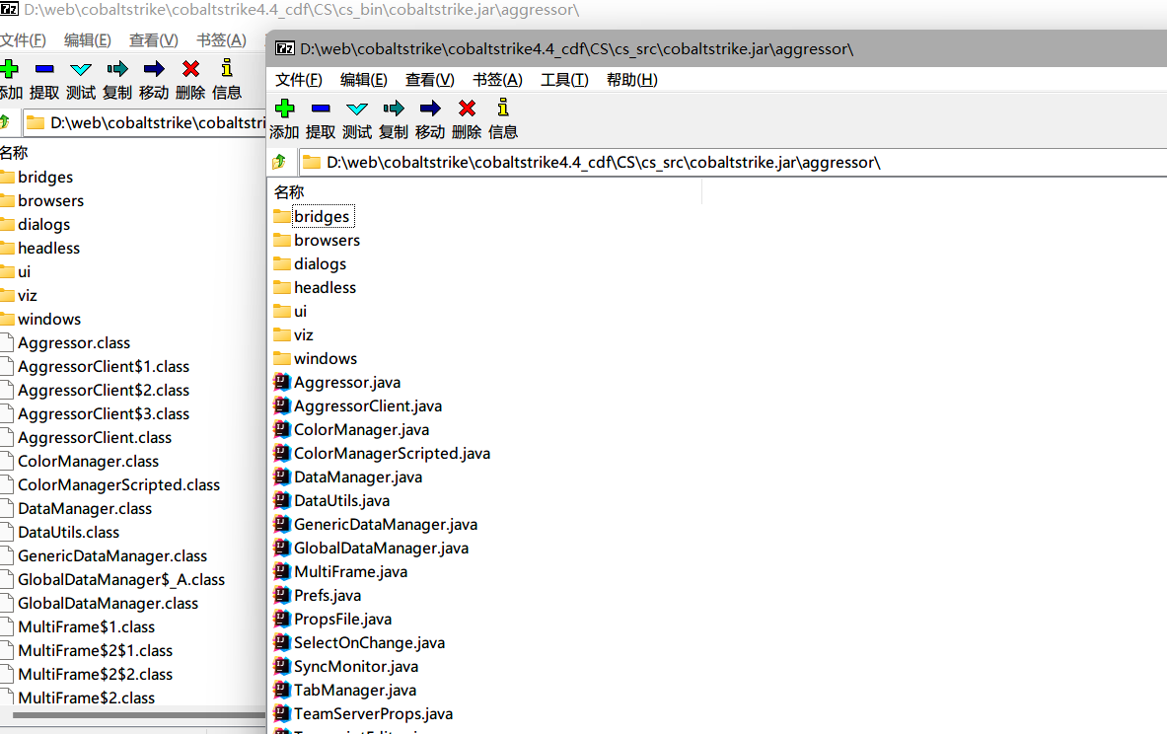
Task: Click Info (信息) in back cs_bin window
Action: pyautogui.click(x=227, y=80)
